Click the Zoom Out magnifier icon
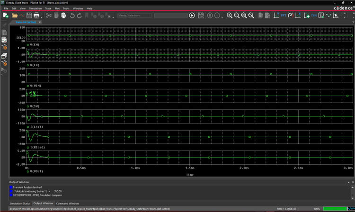Screen dimensions: 355x212 click(x=237, y=16)
